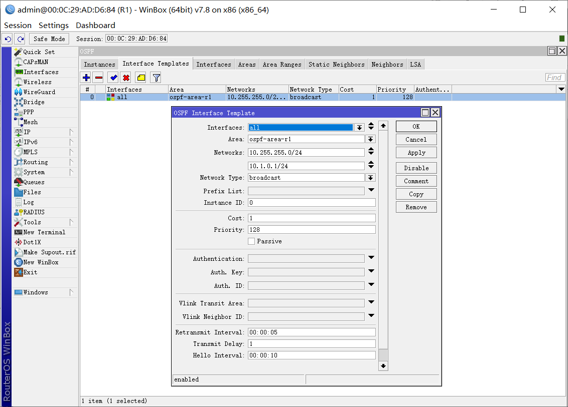Image resolution: width=568 pixels, height=407 pixels.
Task: Launch New WinBox from the sidebar
Action: 46,262
